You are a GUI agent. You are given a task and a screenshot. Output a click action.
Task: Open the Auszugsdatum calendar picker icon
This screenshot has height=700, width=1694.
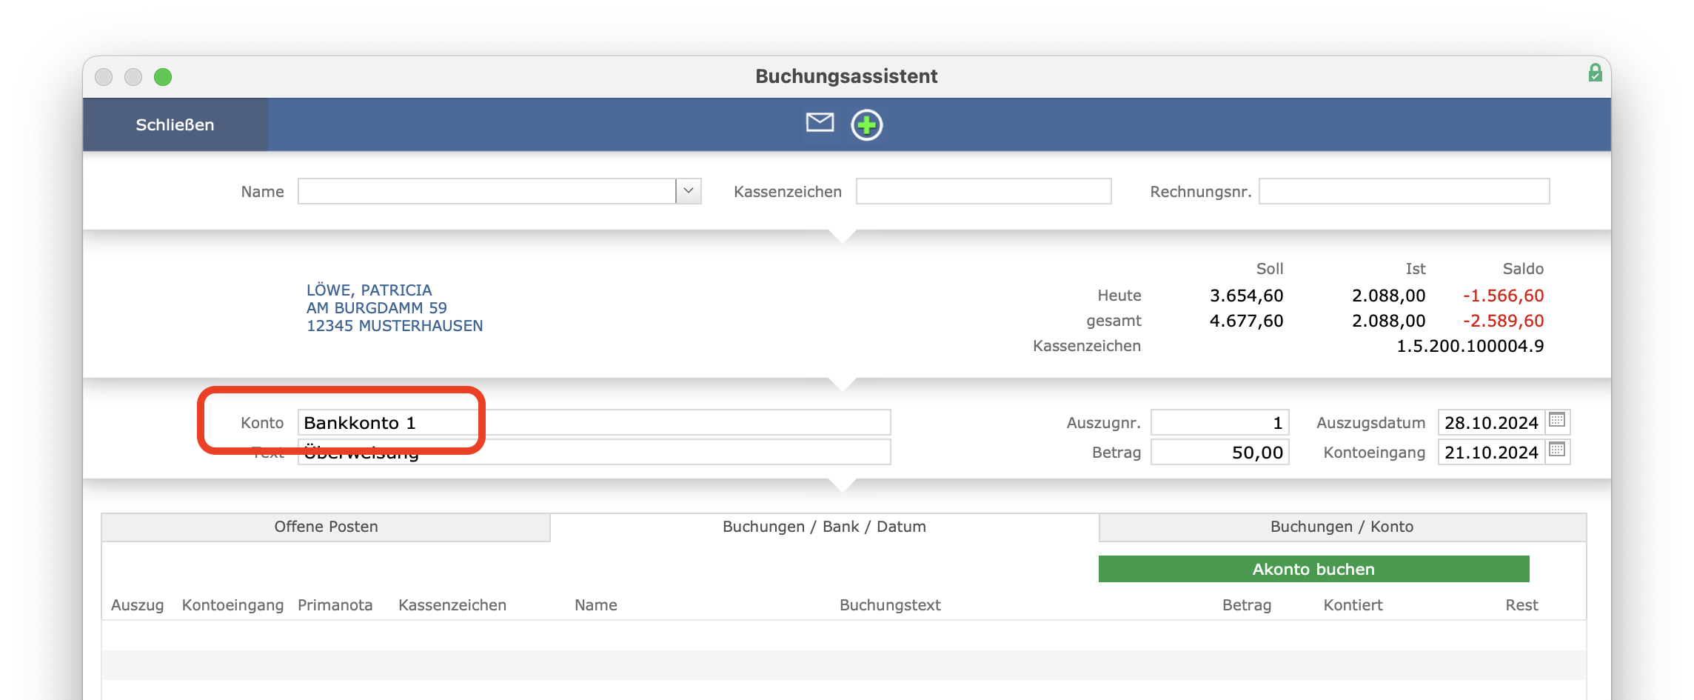tap(1557, 421)
